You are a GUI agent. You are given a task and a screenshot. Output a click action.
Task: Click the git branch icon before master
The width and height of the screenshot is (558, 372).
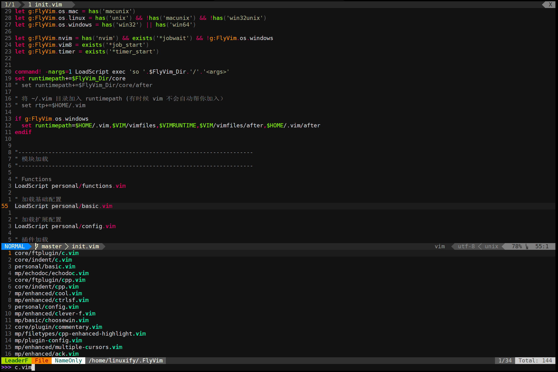[37, 246]
